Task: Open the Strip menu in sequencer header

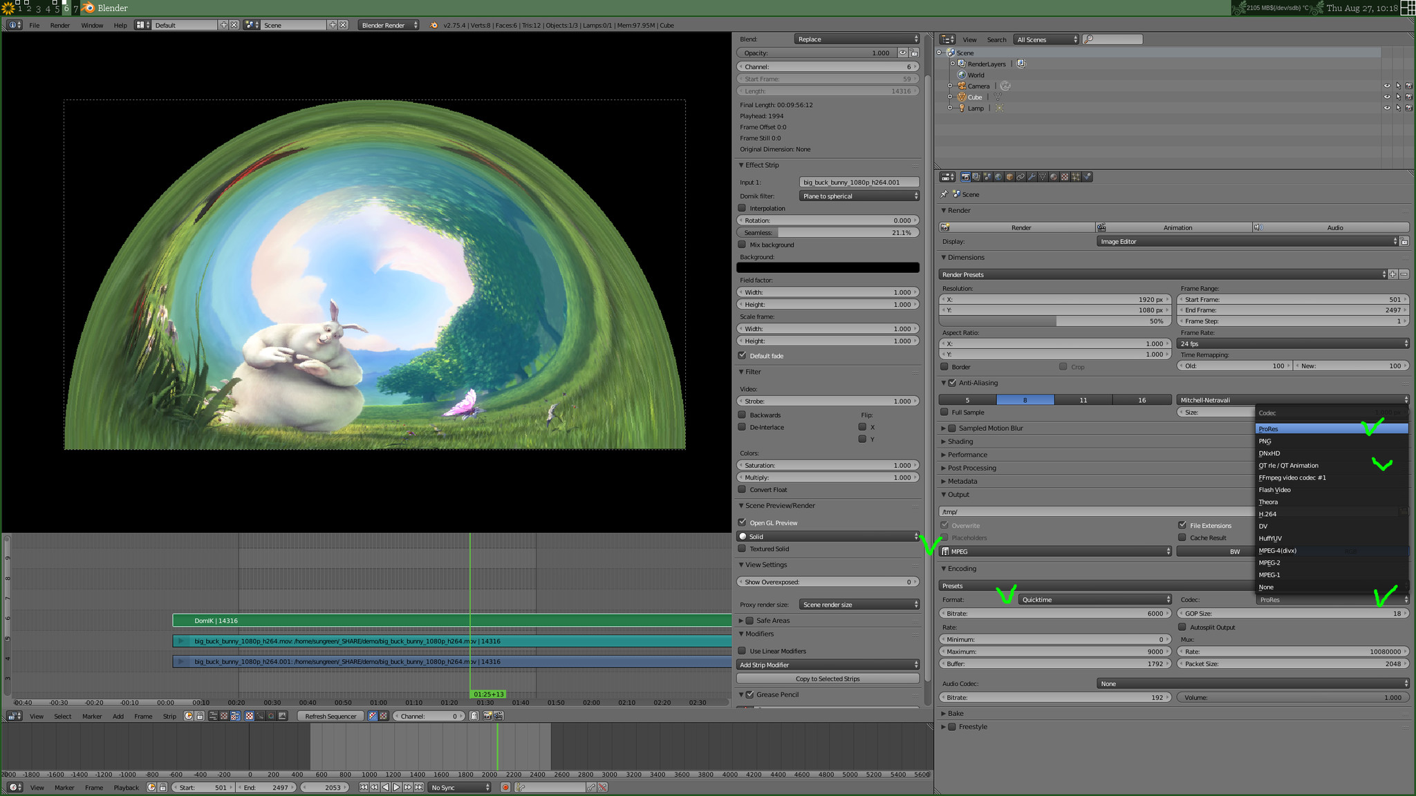Action: (x=169, y=716)
